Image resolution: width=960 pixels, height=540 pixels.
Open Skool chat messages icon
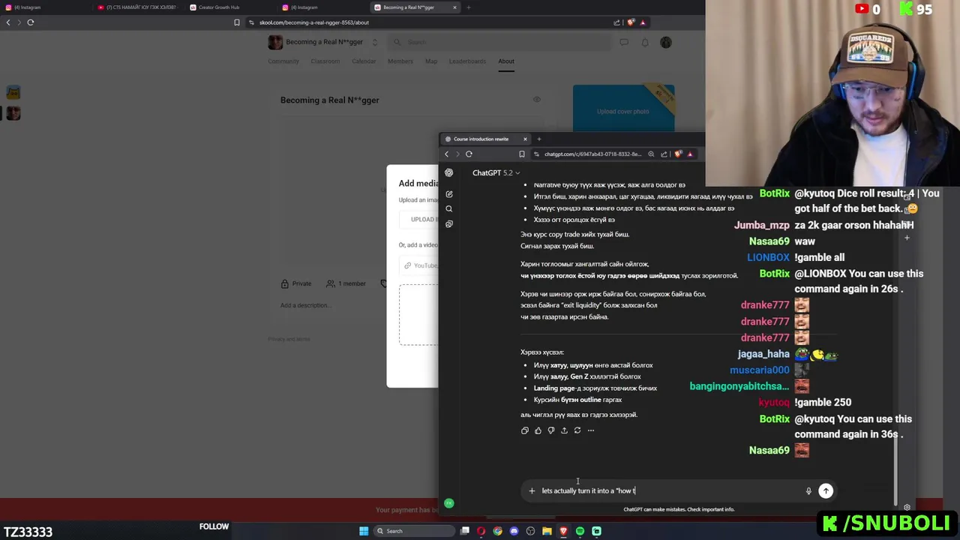point(624,43)
